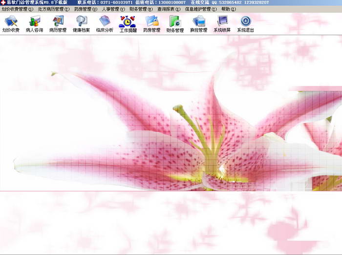Expand the 财务管理(W) menu

coord(141,9)
